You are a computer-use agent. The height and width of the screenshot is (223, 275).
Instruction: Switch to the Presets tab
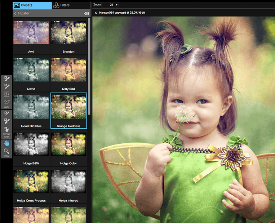click(x=32, y=5)
